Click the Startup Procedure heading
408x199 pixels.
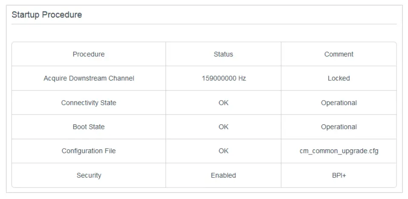point(46,15)
